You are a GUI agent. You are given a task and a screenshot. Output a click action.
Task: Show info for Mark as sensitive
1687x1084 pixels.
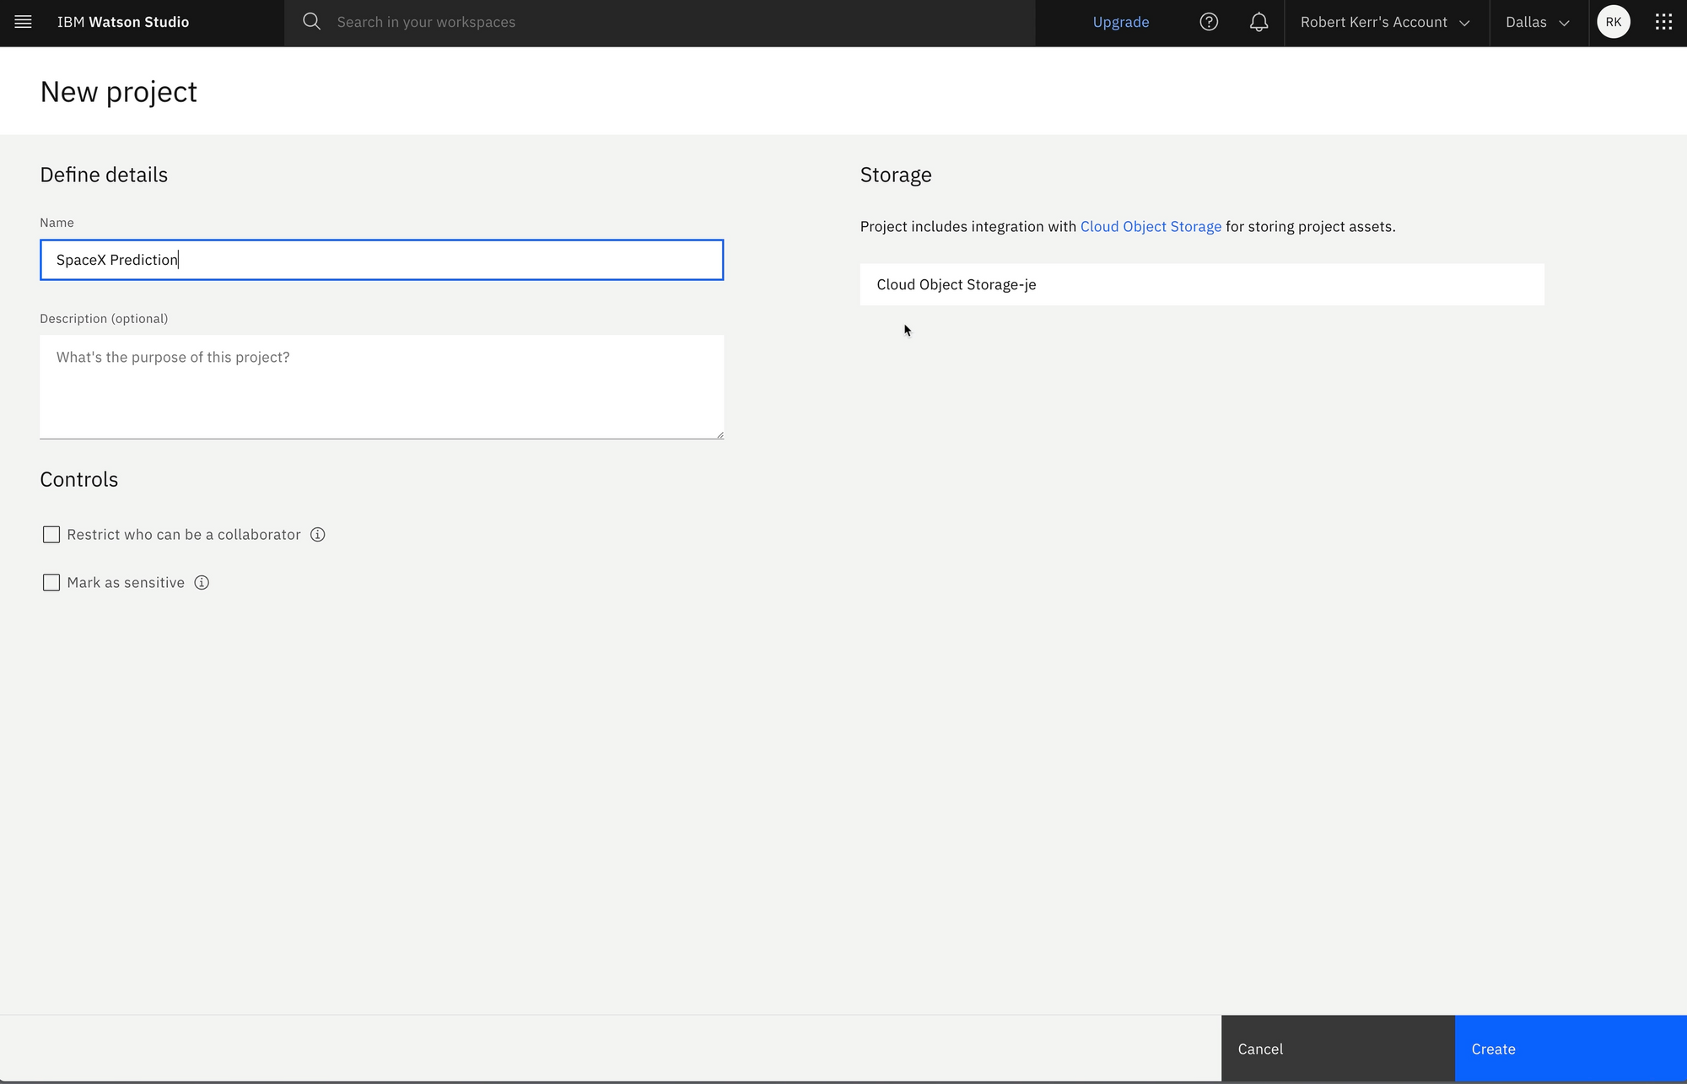pyautogui.click(x=202, y=583)
